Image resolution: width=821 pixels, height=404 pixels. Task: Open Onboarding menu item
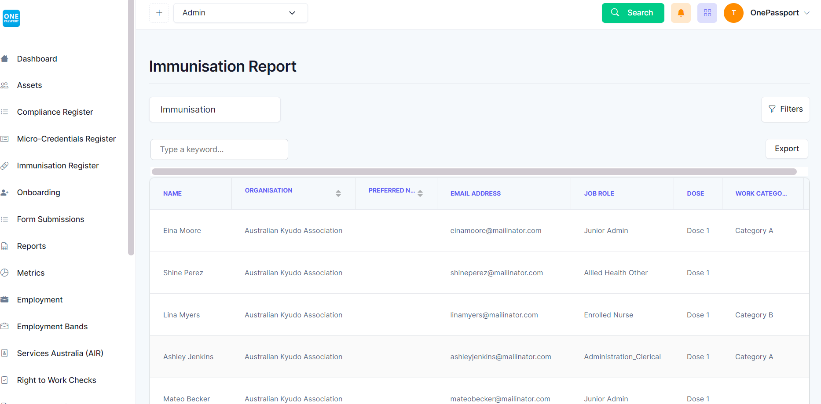tap(39, 193)
